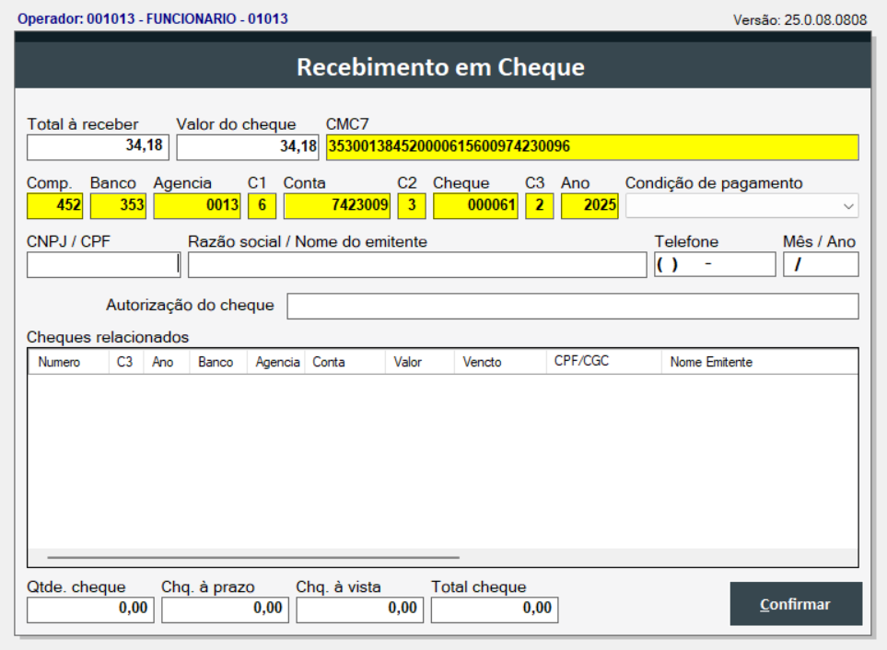The height and width of the screenshot is (650, 887).
Task: Click the Recebimento em Cheque title
Action: (x=440, y=66)
